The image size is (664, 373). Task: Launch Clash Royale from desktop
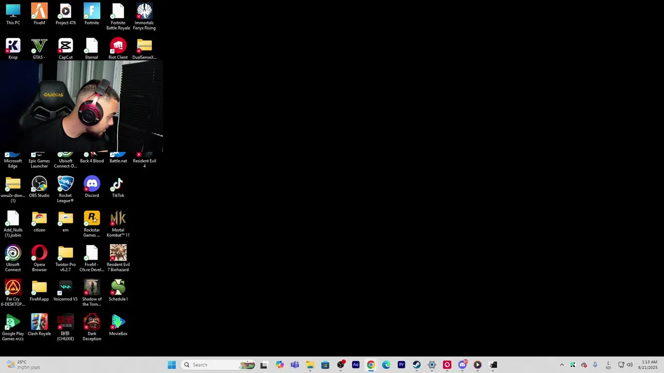click(39, 325)
